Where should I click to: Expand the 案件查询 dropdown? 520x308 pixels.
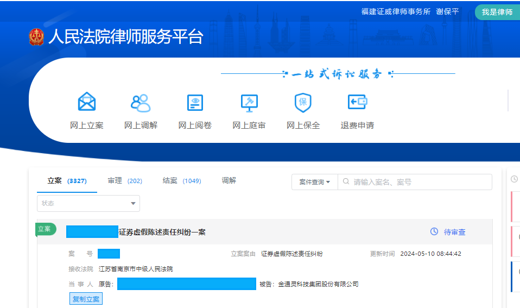pyautogui.click(x=315, y=182)
